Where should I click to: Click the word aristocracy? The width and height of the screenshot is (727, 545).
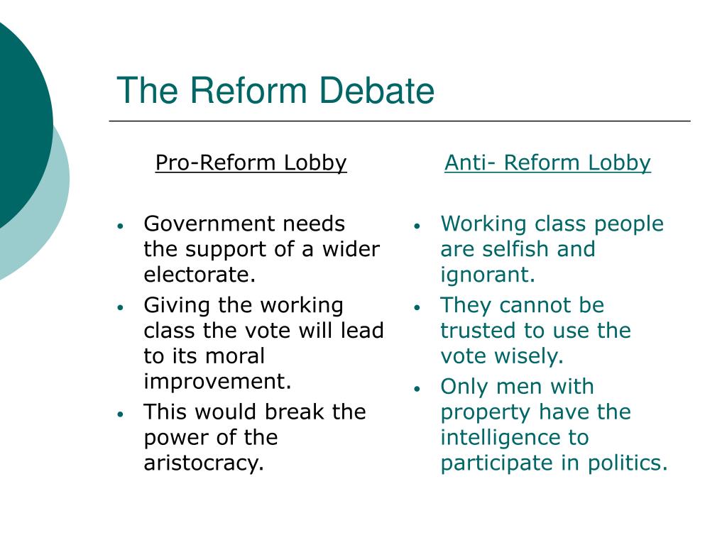tap(202, 463)
